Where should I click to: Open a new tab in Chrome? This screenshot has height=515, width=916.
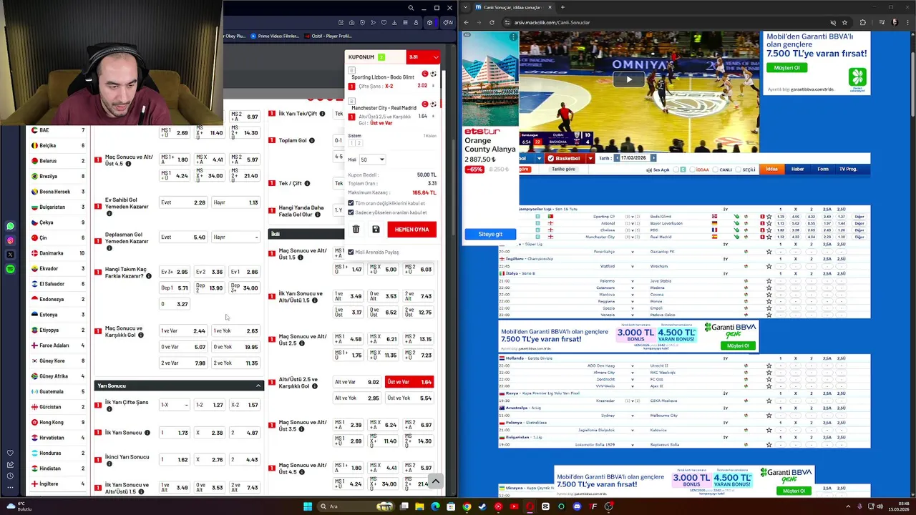(562, 7)
